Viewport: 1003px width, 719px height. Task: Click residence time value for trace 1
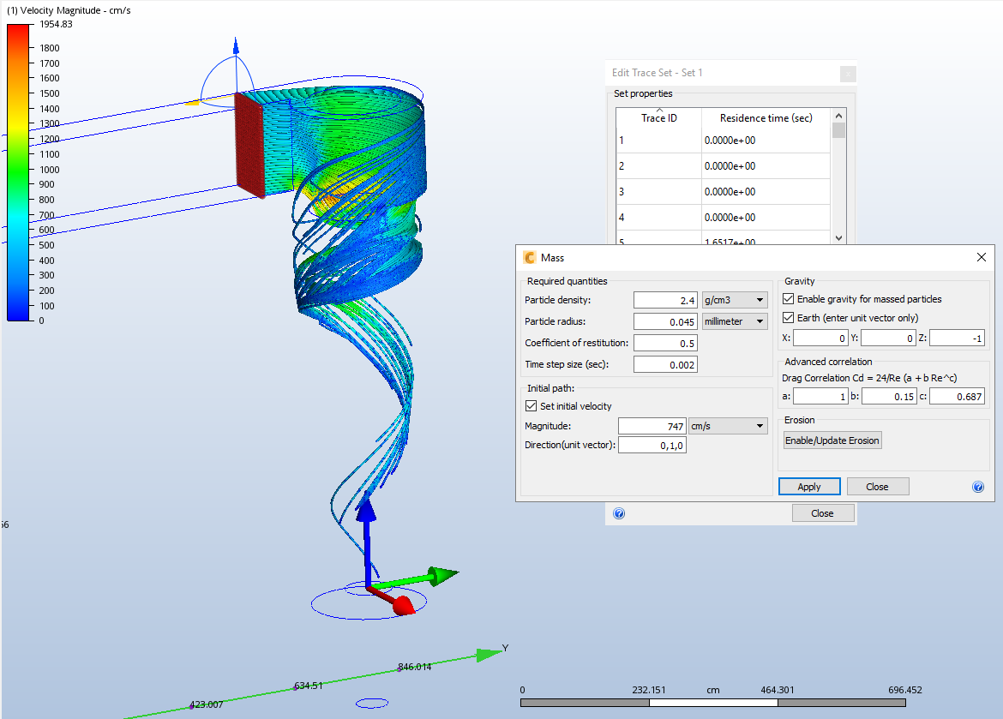click(730, 140)
